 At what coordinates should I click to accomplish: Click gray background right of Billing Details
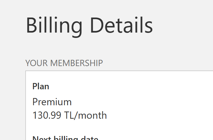(184, 25)
